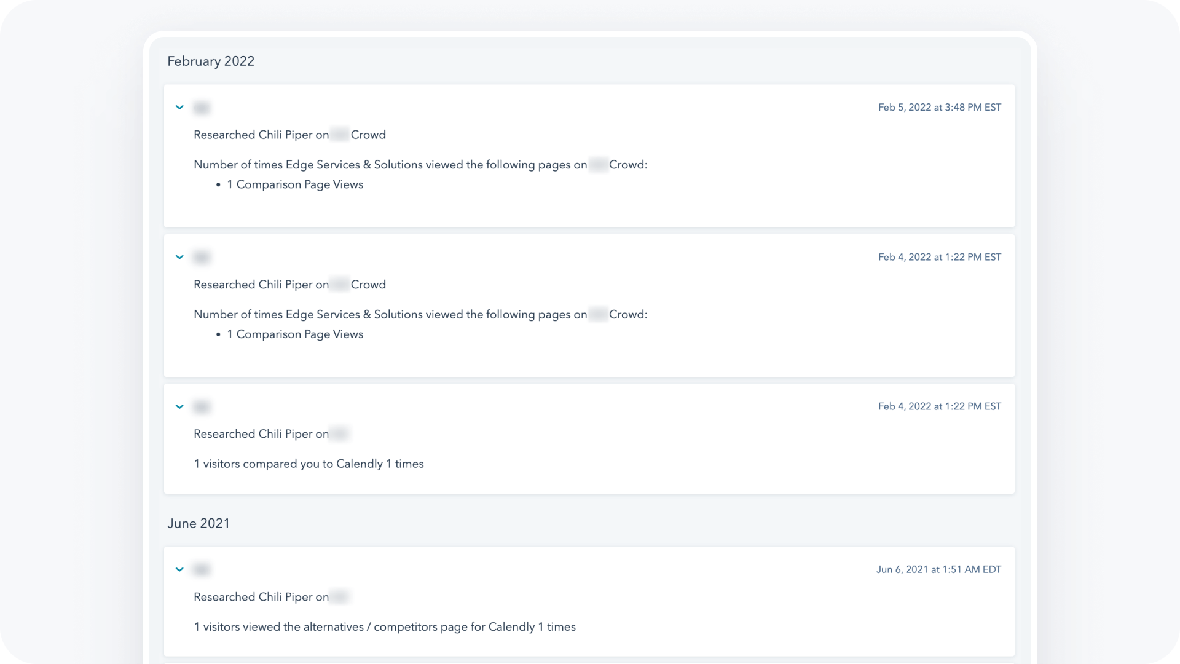
Task: Click the Feb 5, 2022 at 3:48 PM timestamp
Action: pyautogui.click(x=939, y=108)
